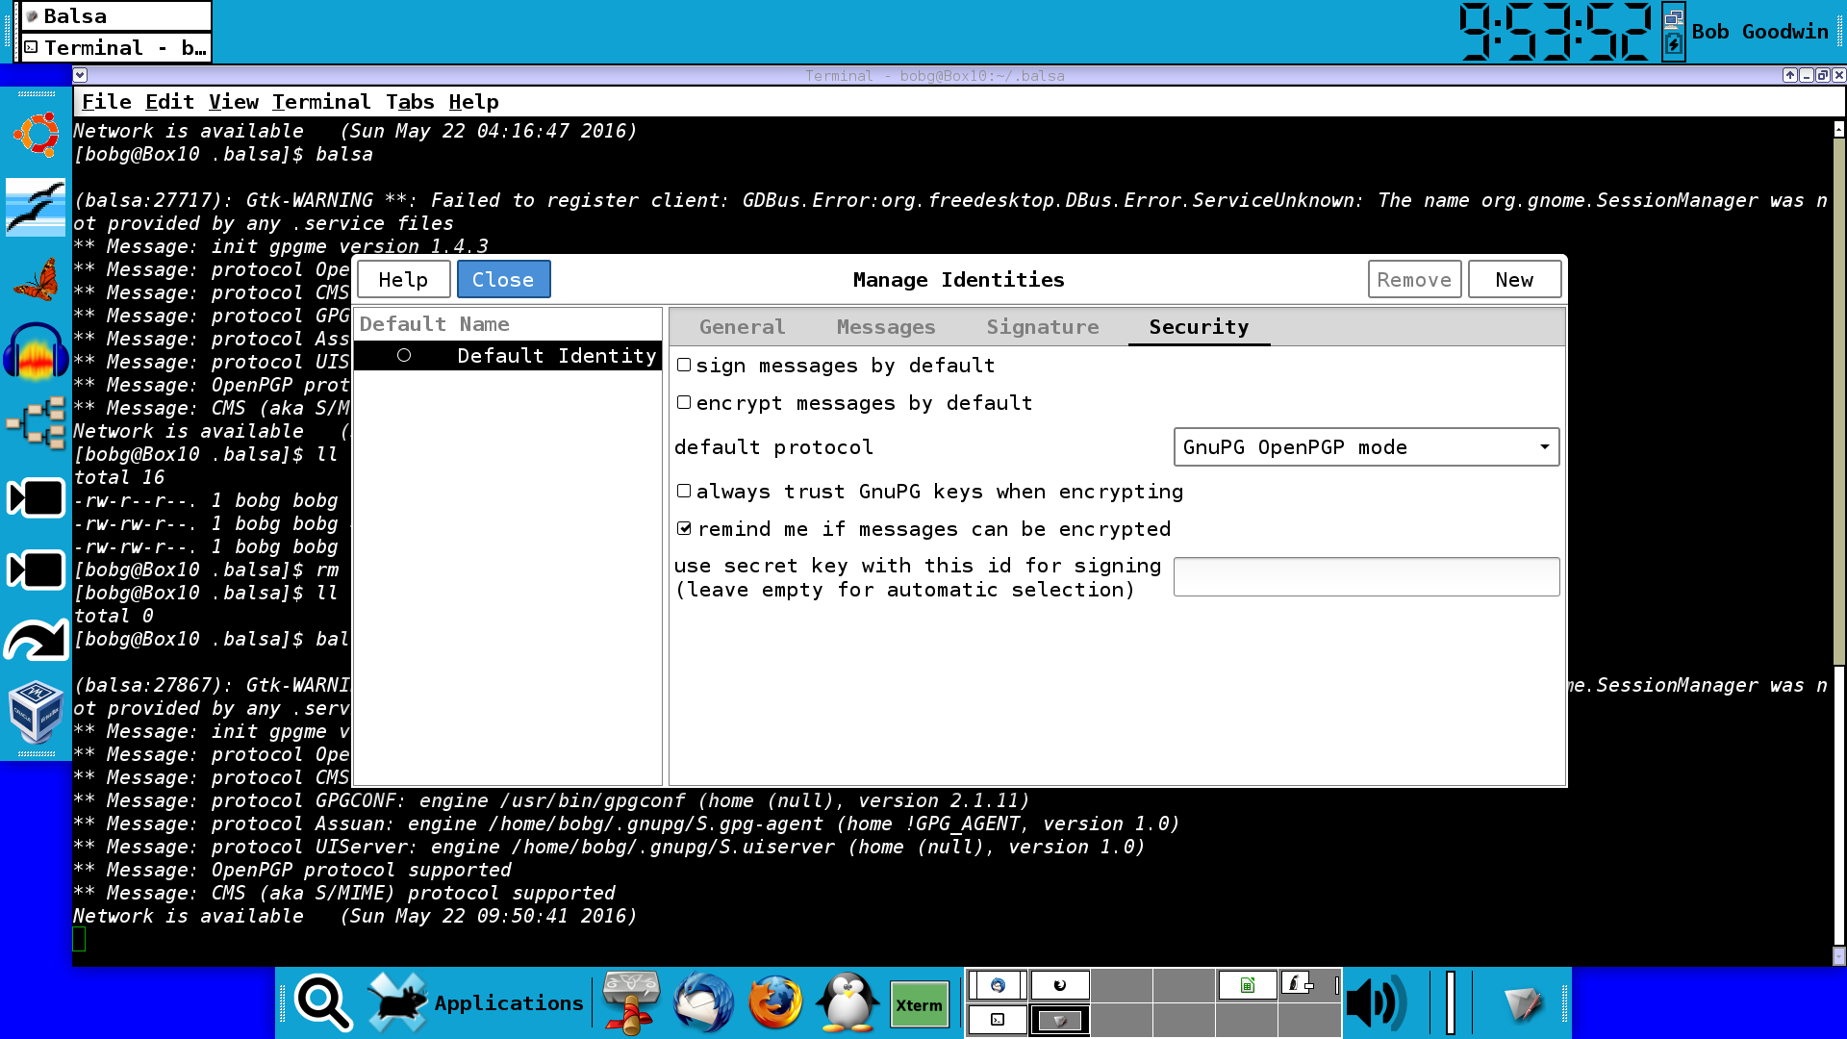Open the File menu in Terminal

106,102
